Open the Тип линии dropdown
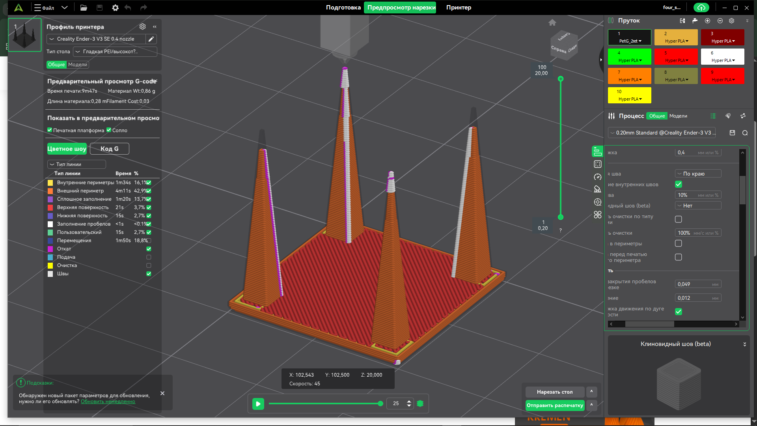This screenshot has width=757, height=426. [x=76, y=164]
